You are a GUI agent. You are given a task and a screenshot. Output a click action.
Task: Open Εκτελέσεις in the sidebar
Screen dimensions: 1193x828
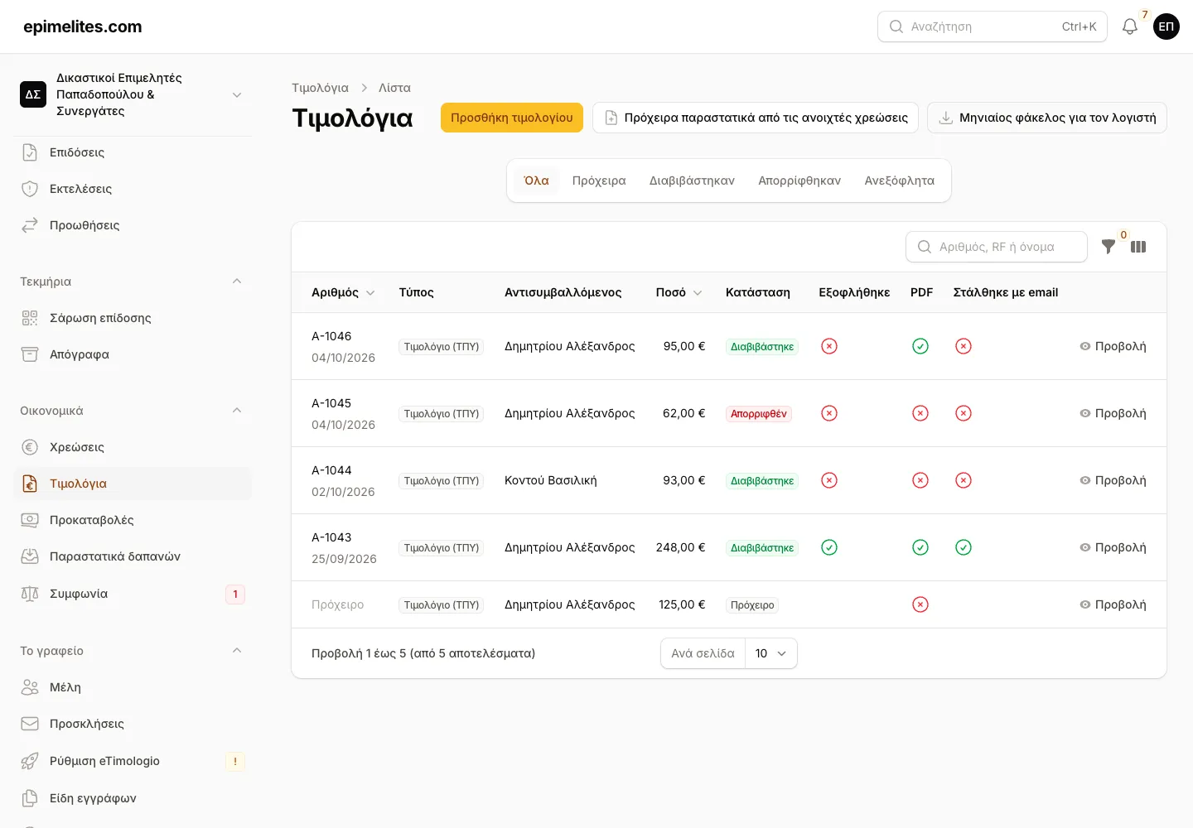pos(133,189)
